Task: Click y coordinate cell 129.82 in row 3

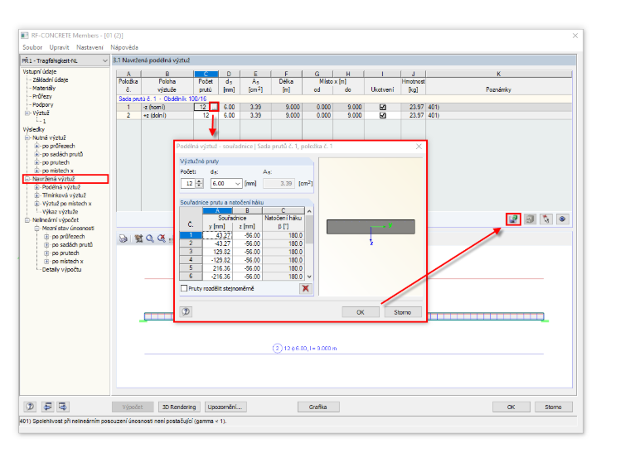Action: tap(217, 252)
